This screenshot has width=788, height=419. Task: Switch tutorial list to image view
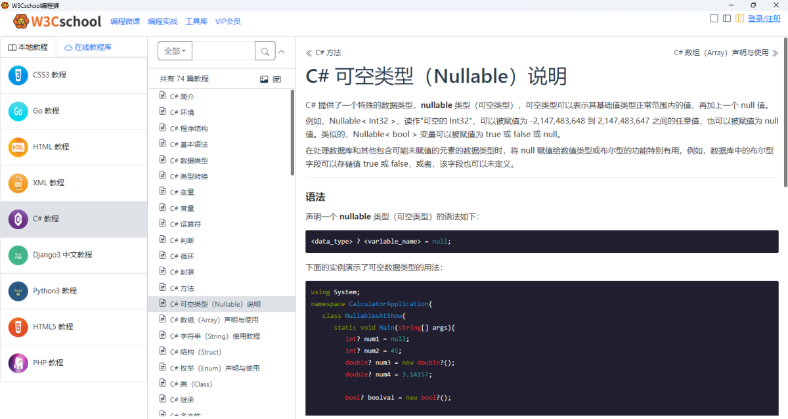(x=264, y=79)
